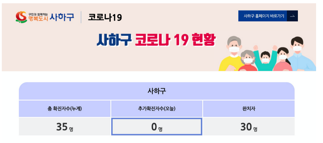Screen dimensions: 323x143
Task: Click the family illustration in the banner
Action: coord(267,54)
